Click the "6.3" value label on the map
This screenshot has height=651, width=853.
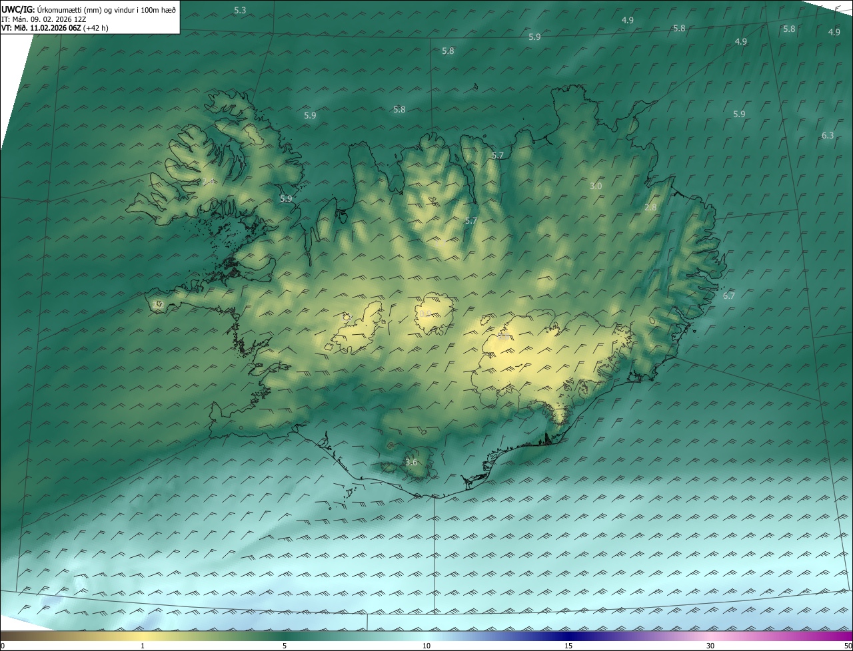tap(828, 135)
